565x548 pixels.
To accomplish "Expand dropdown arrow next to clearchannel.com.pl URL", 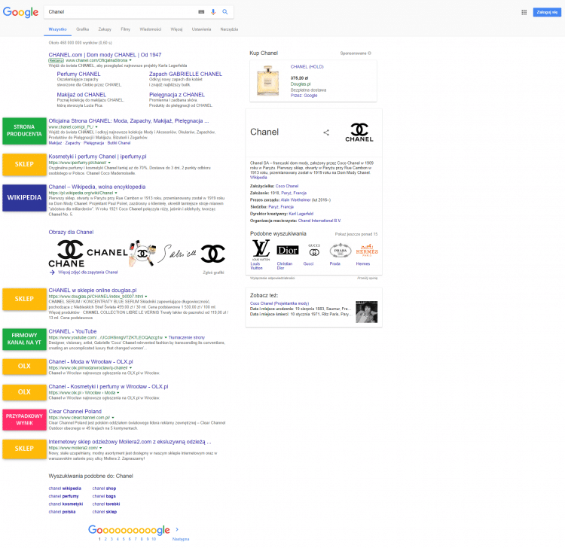I will 113,418.
